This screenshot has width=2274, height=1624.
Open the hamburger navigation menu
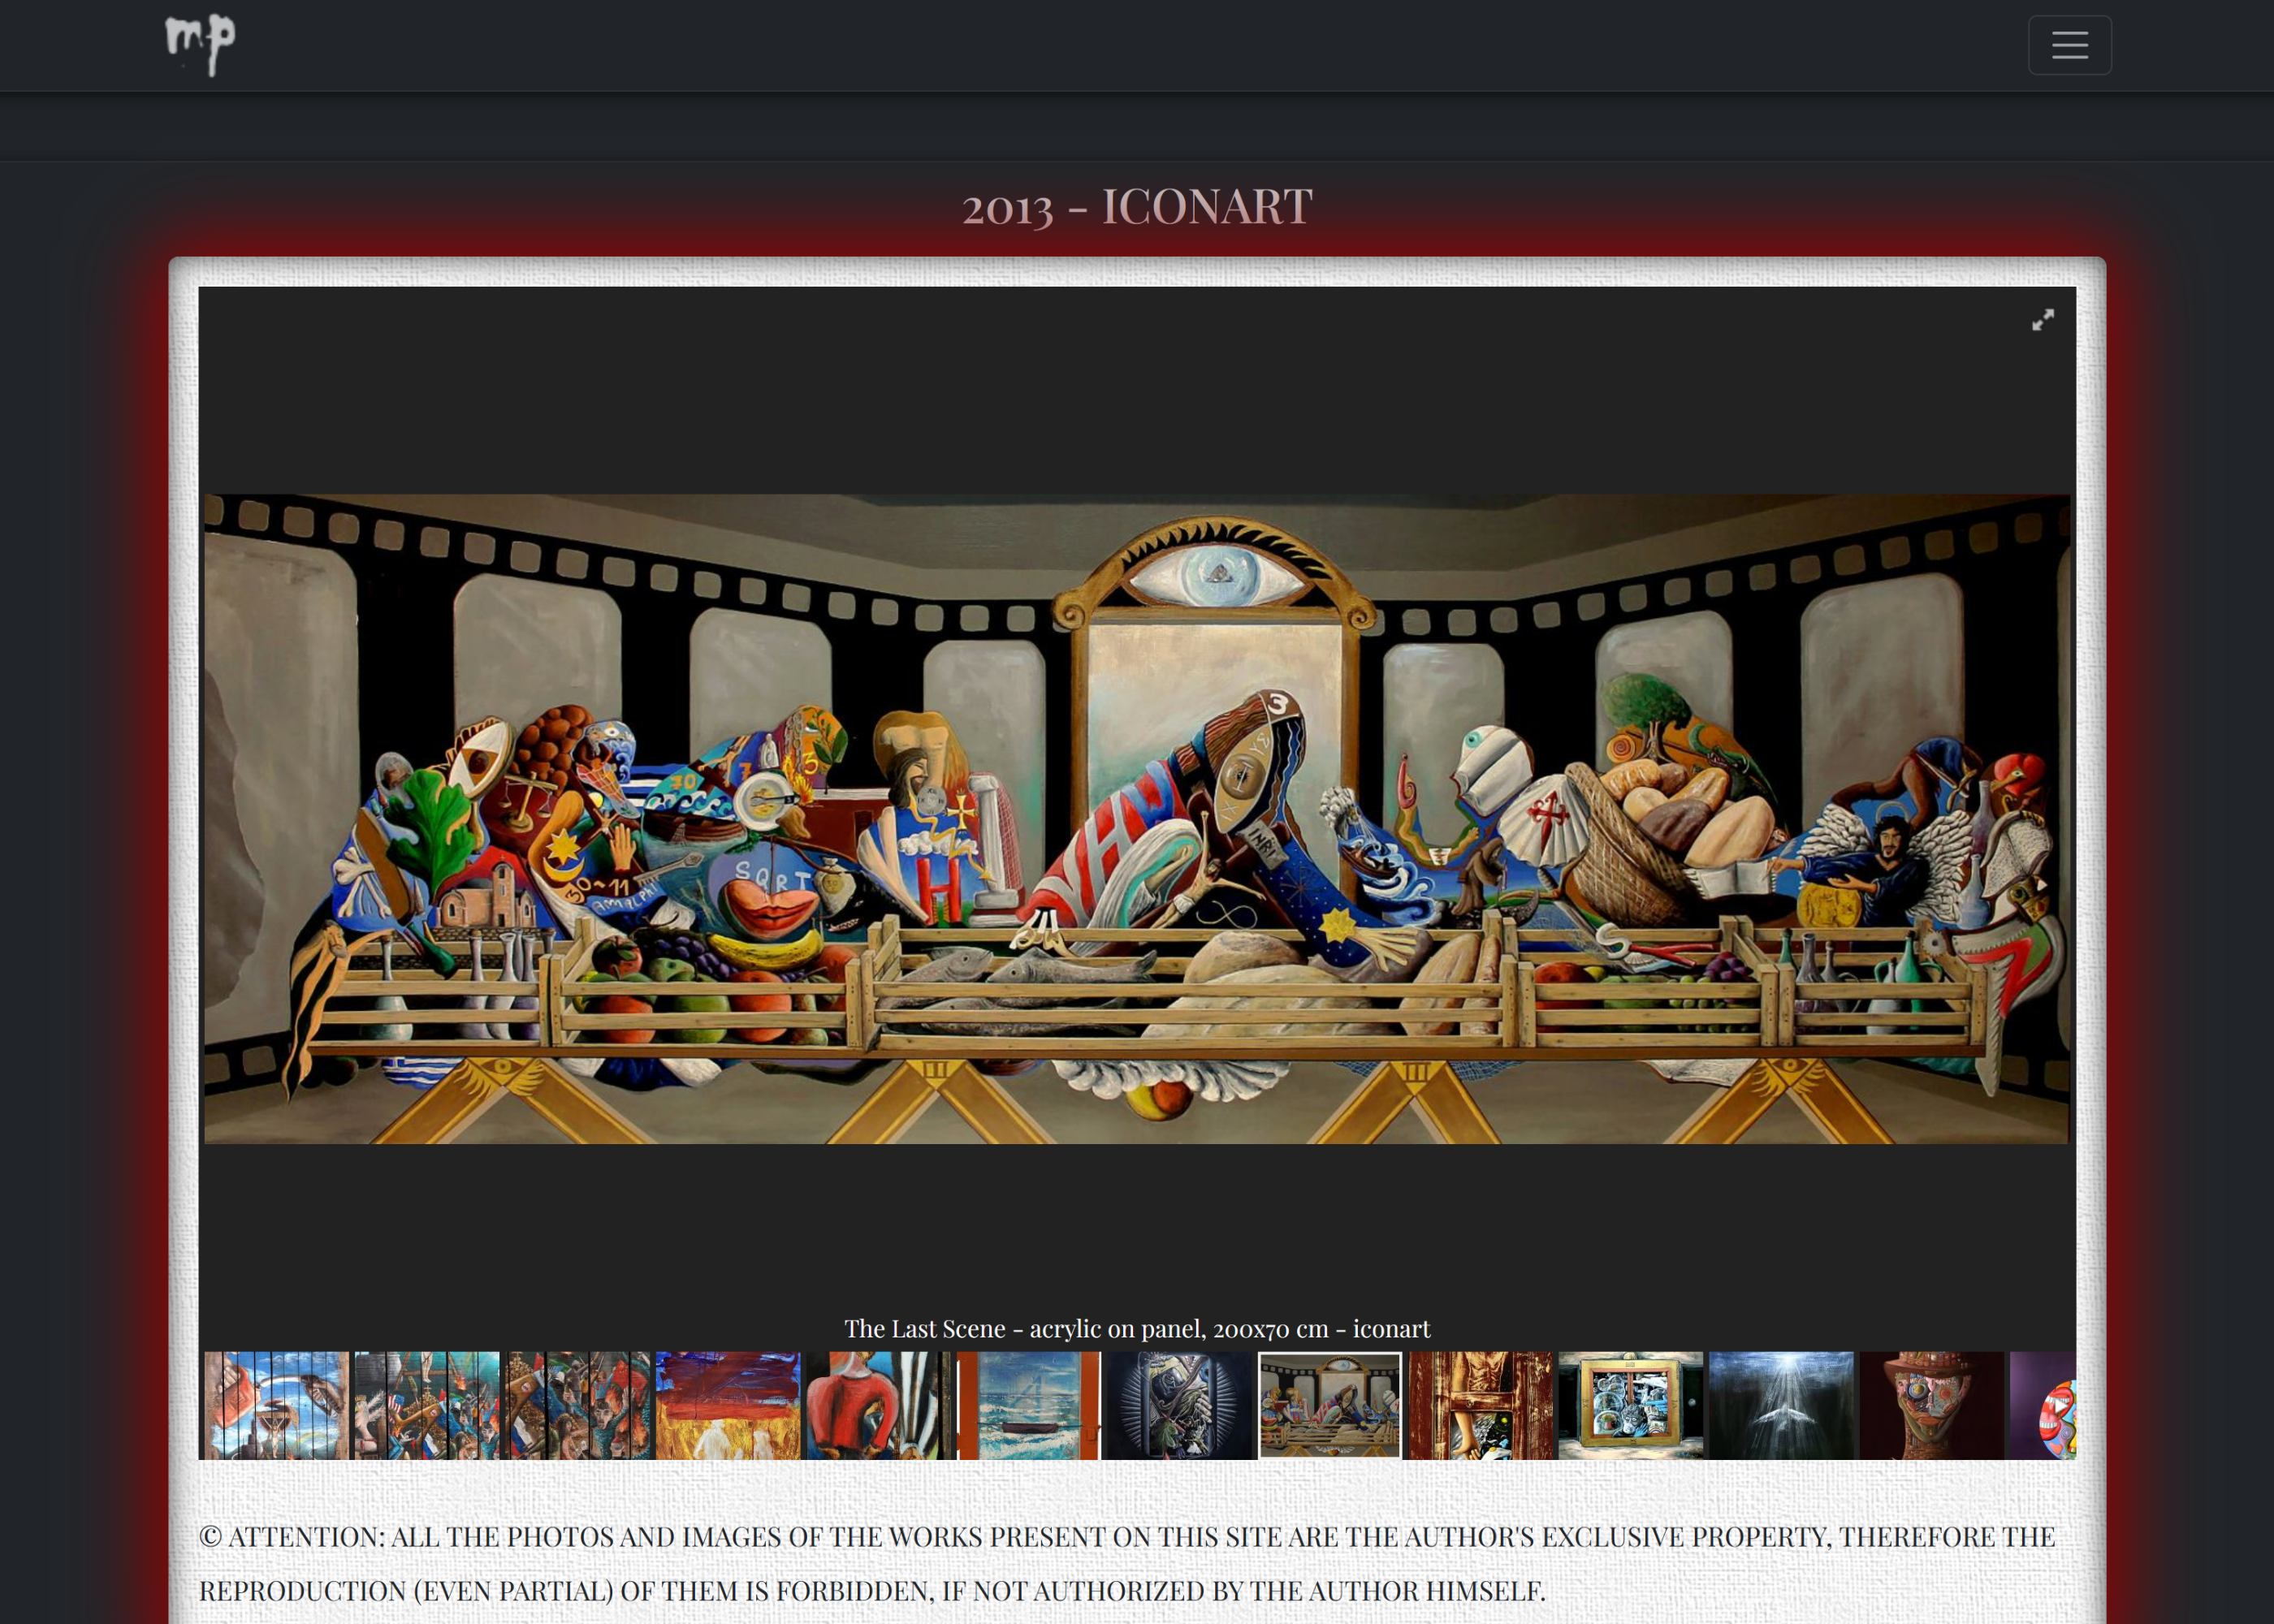tap(2069, 45)
